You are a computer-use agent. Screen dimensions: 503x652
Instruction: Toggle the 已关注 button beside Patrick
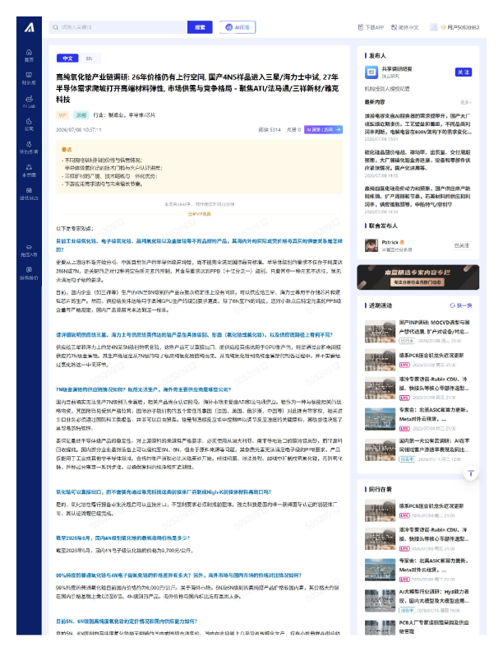(462, 245)
